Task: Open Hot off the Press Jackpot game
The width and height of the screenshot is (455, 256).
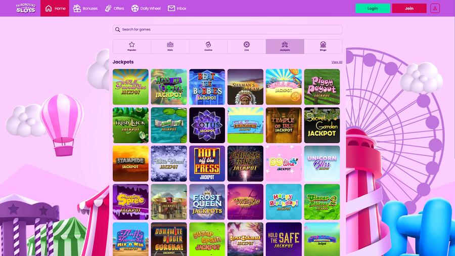Action: [207, 163]
